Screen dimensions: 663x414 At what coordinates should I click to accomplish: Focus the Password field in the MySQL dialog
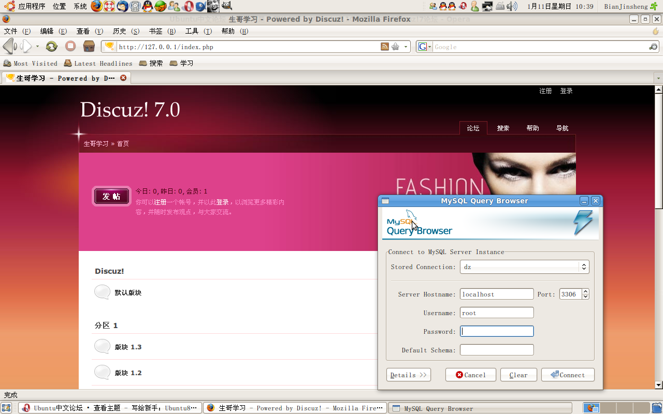(497, 331)
